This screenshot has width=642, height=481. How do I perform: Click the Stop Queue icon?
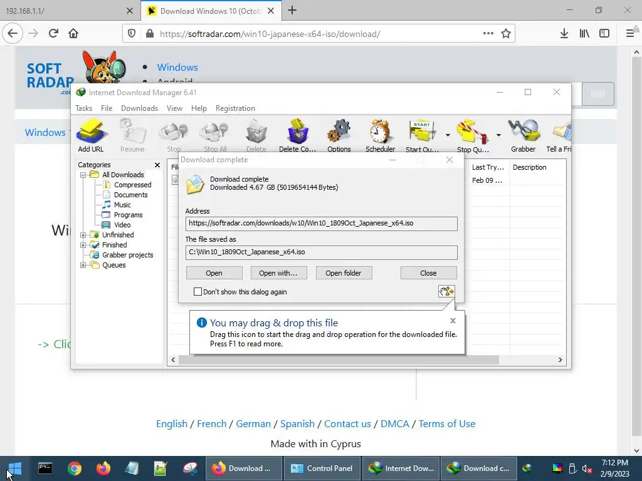click(x=473, y=135)
